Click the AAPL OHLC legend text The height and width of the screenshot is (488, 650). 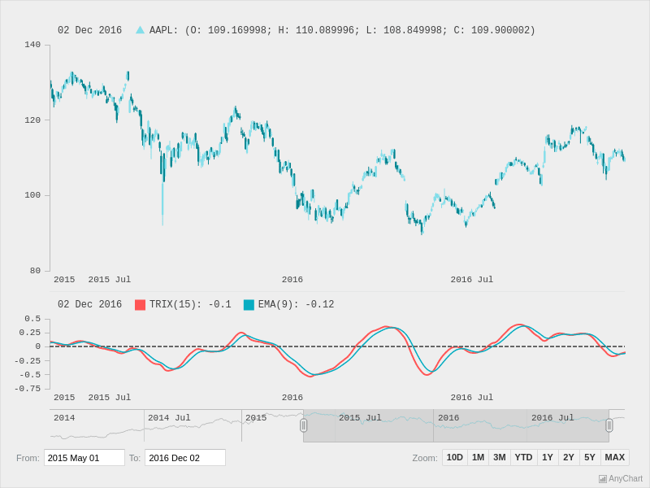[342, 30]
